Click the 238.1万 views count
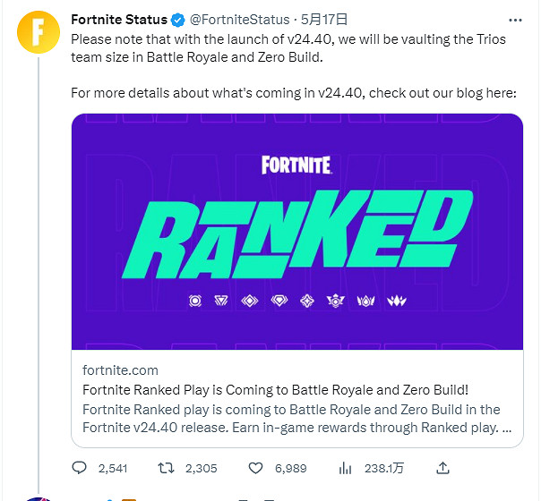 [x=384, y=467]
